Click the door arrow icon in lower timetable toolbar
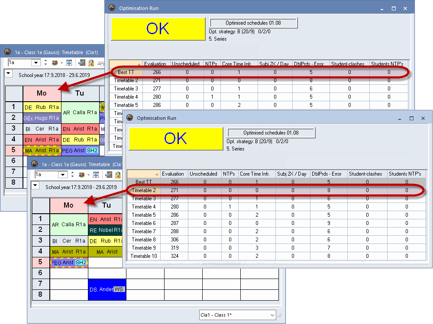This screenshot has width=433, height=324. [108, 175]
